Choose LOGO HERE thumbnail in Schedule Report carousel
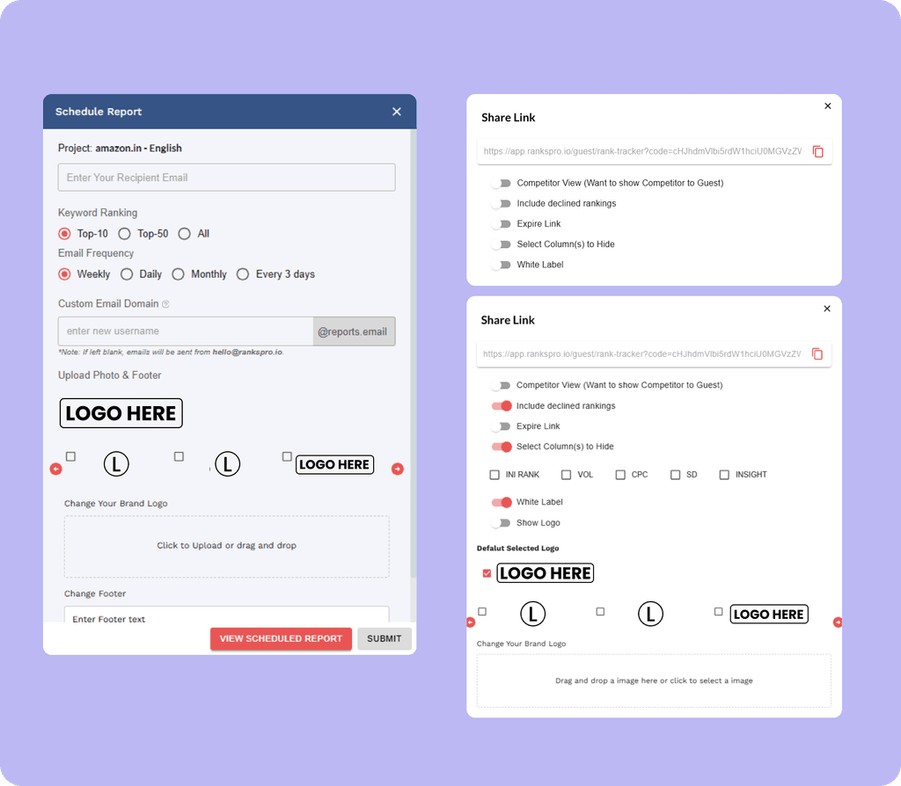This screenshot has height=786, width=901. pos(334,464)
